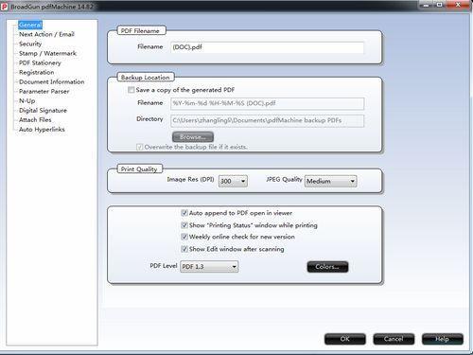Click the PDF Filename input field
This screenshot has width=473, height=355.
tap(267, 47)
